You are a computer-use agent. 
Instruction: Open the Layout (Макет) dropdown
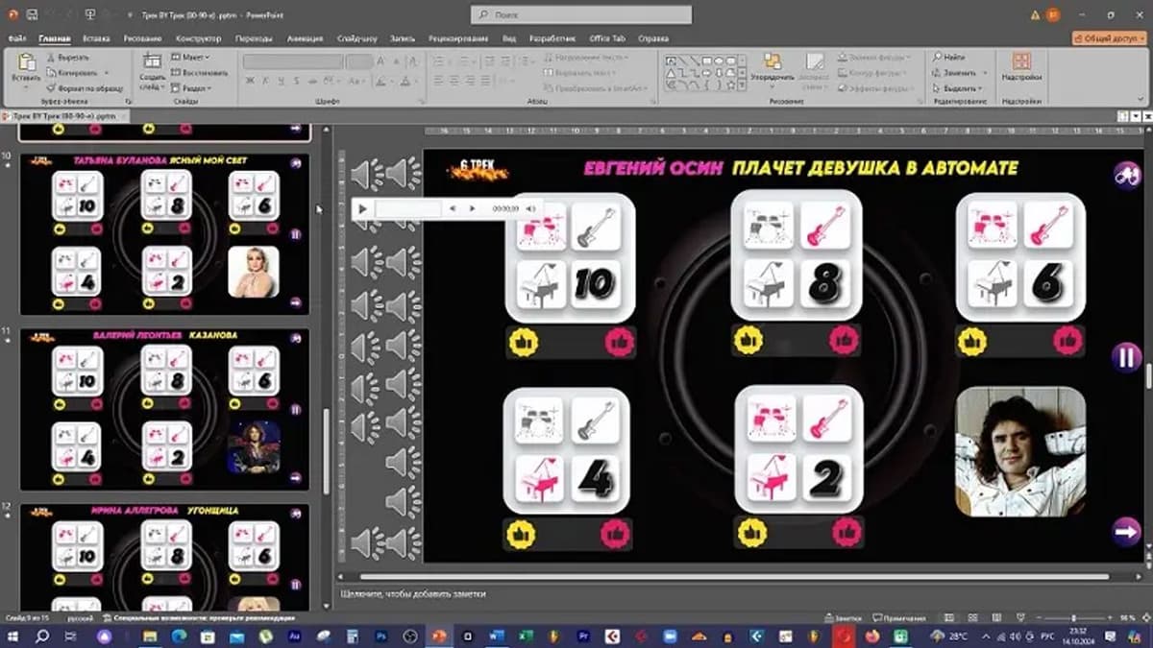(x=190, y=58)
